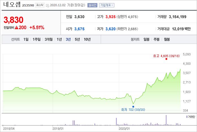Click the 거래량 volume legend marker
Screen dimensions: 197x132
(x=187, y=117)
